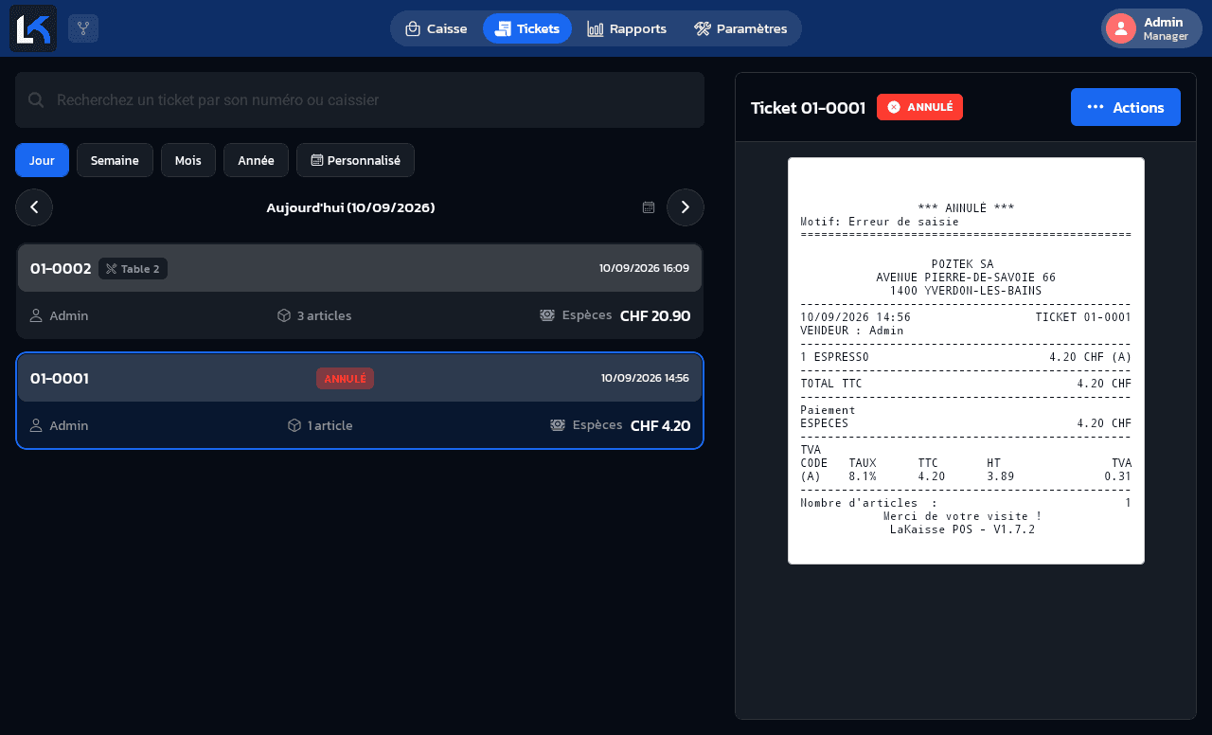Select the Jour period filter
This screenshot has width=1212, height=735.
click(x=42, y=160)
